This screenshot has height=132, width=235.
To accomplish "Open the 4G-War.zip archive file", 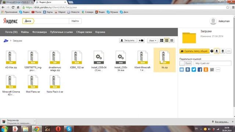I will click(x=11, y=59).
